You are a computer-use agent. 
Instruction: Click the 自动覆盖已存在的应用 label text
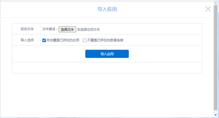pos(63,40)
